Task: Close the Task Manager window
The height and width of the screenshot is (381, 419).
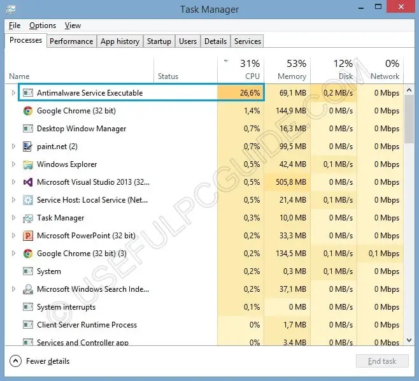Action: tap(401, 6)
